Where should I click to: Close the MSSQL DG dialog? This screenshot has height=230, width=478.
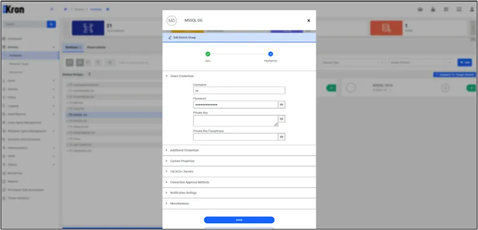308,20
